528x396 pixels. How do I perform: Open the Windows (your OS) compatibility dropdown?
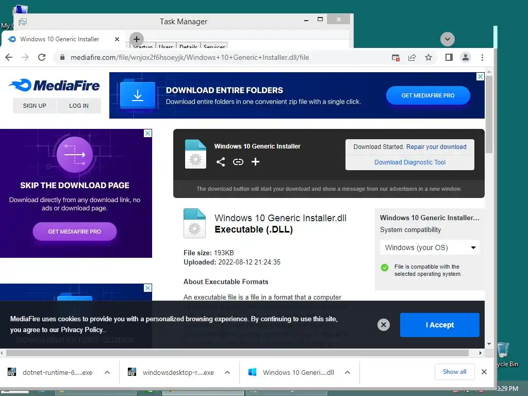[x=430, y=247]
